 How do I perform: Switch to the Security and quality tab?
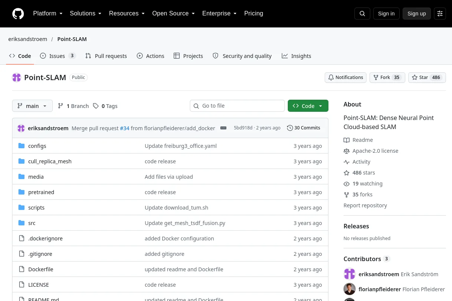(x=242, y=56)
